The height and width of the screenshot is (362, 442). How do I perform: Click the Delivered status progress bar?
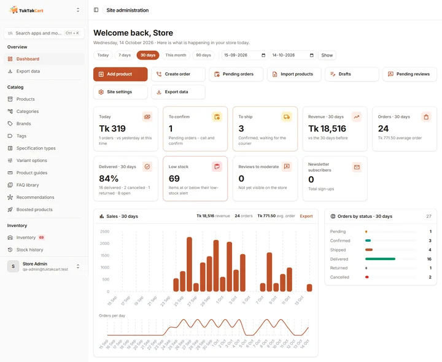(x=390, y=259)
